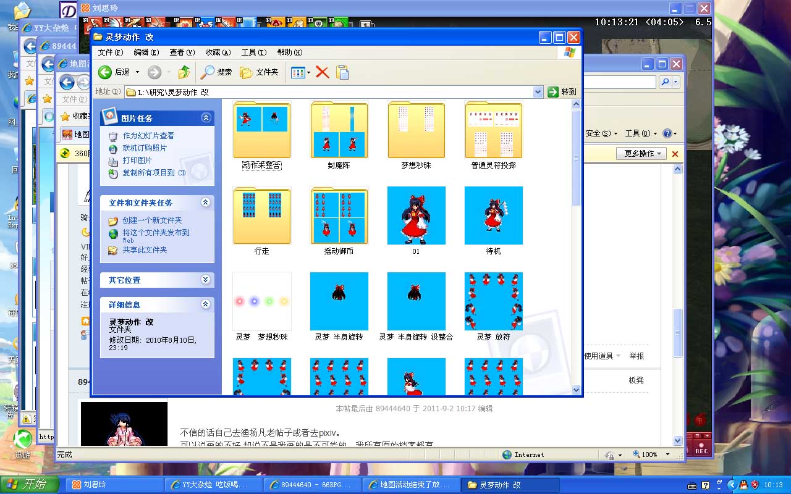
Task: Click the address field showing L:\研究\灵梦动作 改
Action: tap(334, 92)
